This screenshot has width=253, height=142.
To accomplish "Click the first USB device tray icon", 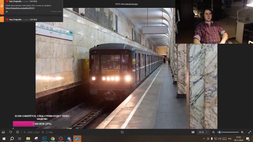I will 208,138.
